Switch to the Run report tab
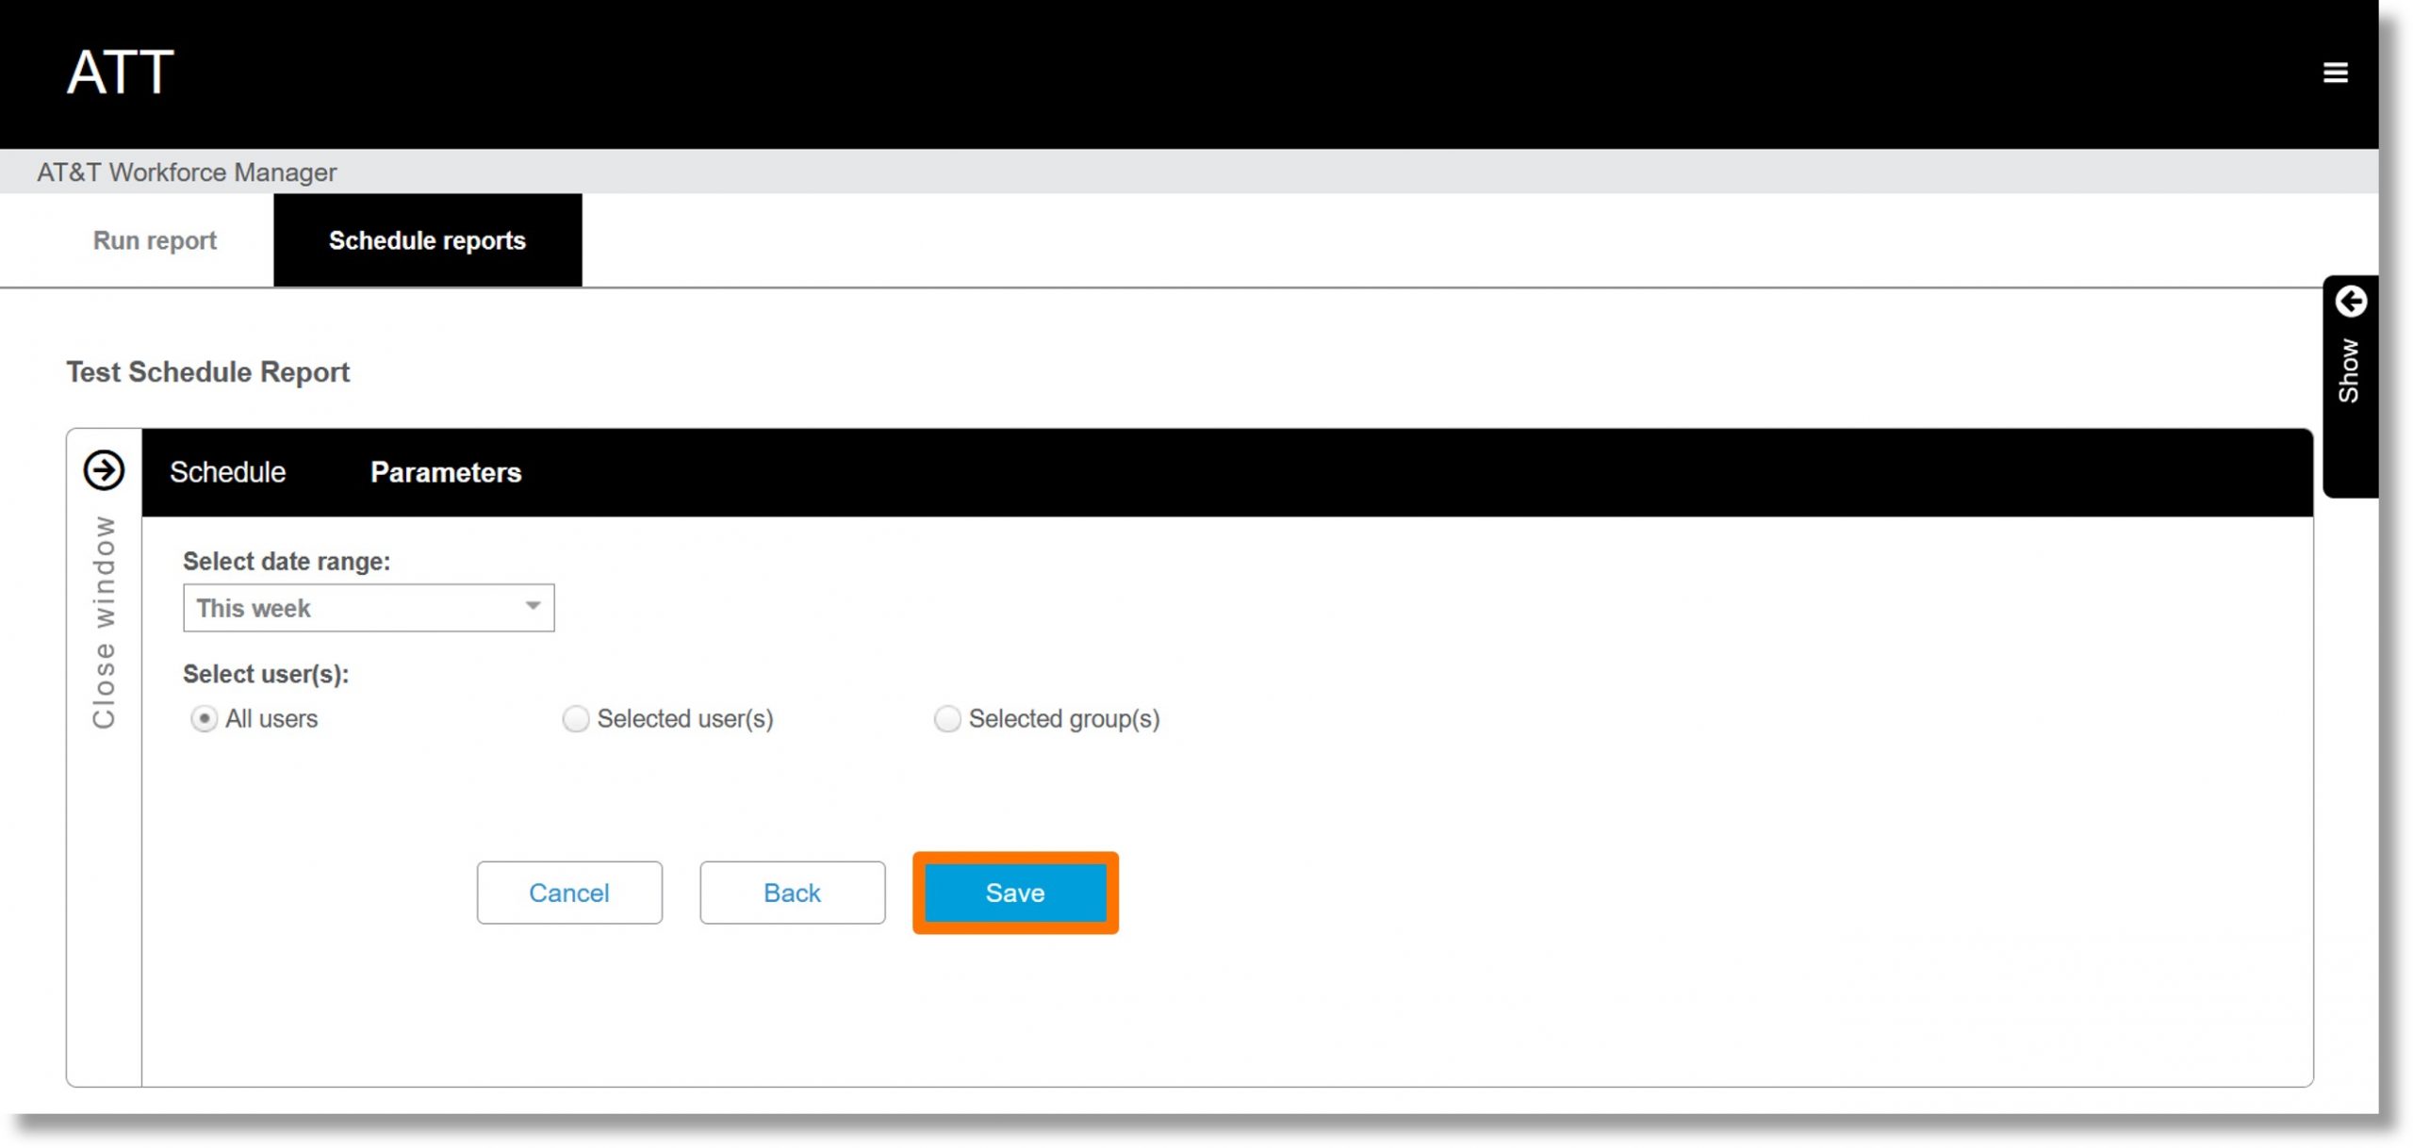The image size is (2413, 1148). coord(153,240)
